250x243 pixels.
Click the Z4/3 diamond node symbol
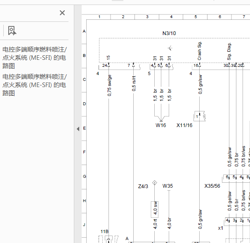point(154,183)
